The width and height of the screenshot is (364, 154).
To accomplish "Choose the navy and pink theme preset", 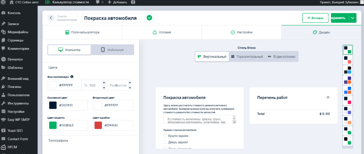I will click(348, 100).
